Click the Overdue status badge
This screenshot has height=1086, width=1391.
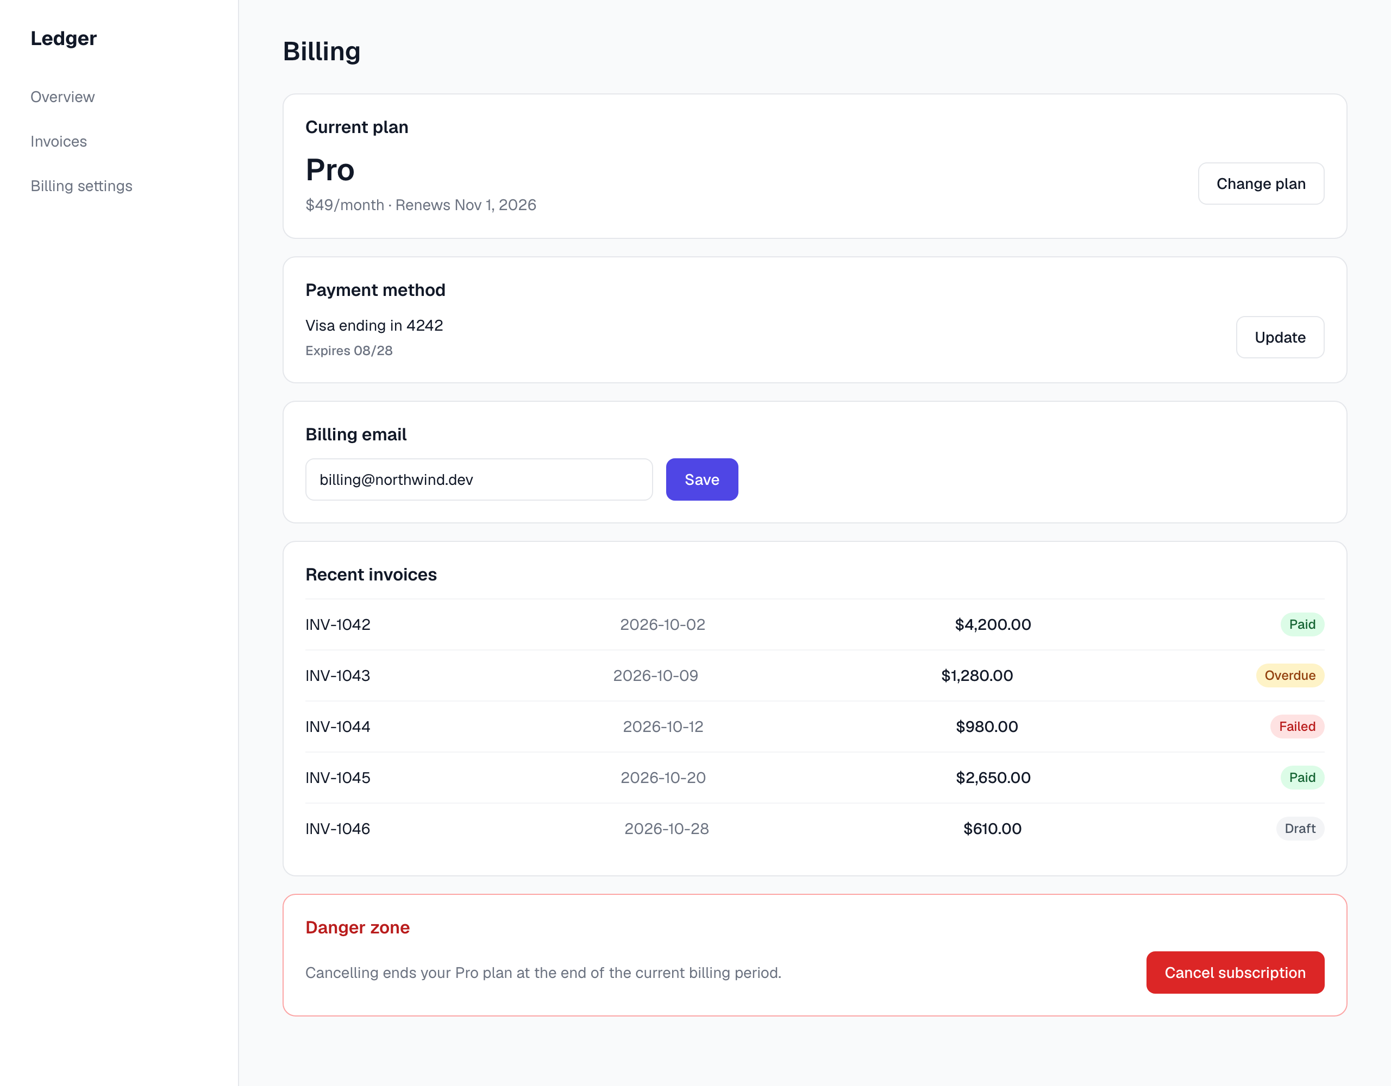tap(1290, 675)
